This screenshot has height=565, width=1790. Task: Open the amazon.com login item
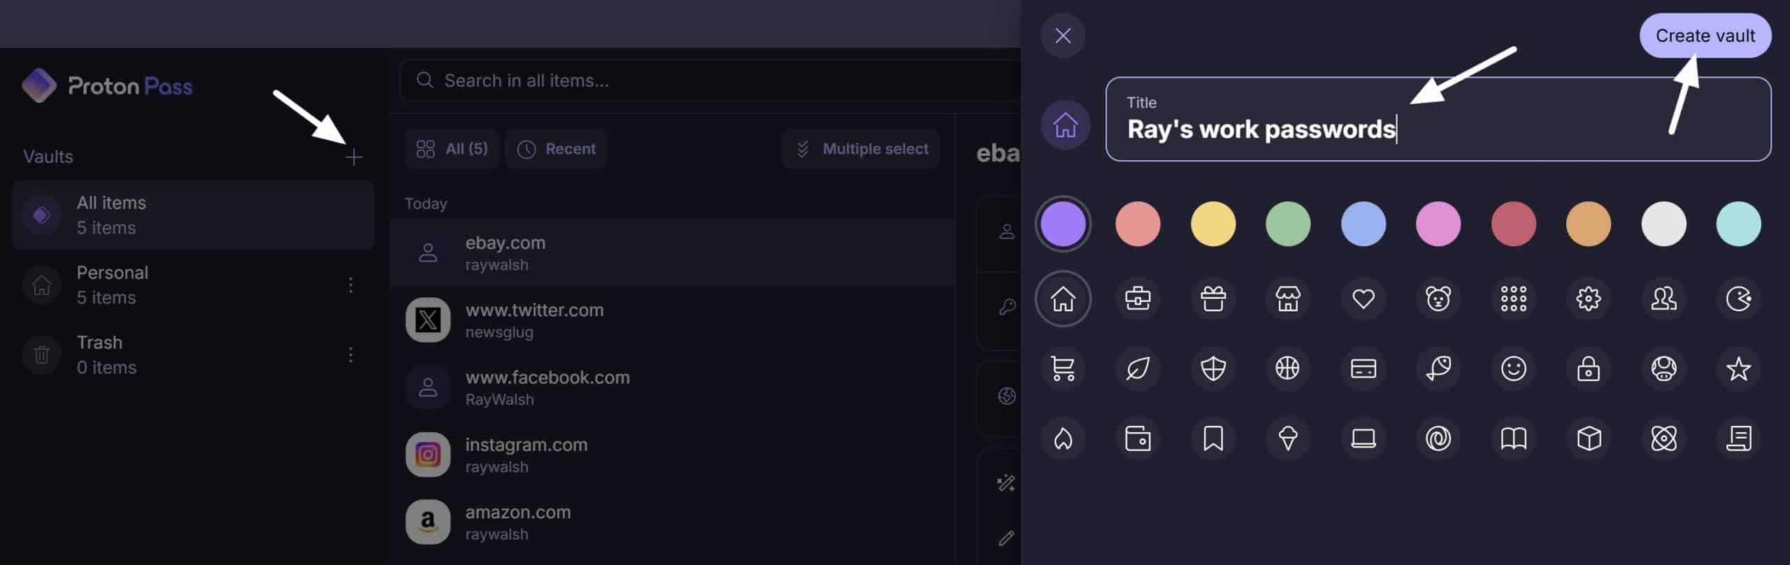pyautogui.click(x=672, y=522)
